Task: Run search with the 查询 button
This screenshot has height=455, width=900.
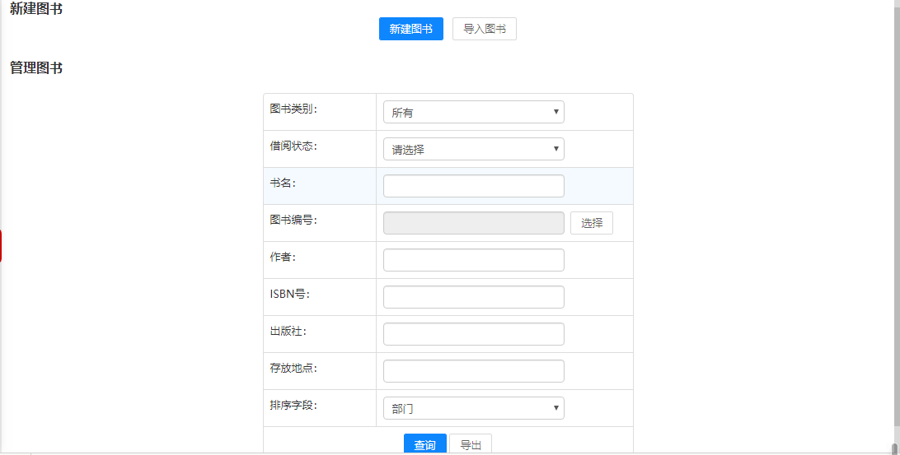Action: coord(424,444)
